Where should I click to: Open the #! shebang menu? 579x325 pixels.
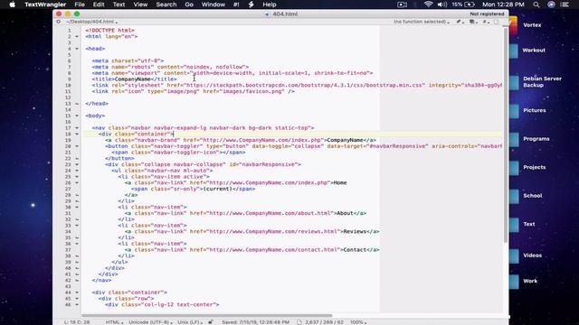click(x=236, y=5)
